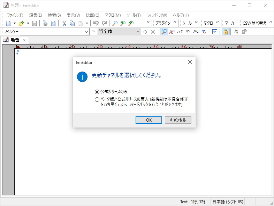Open the 表示(V) menu
Image resolution: width=274 pixels, height=206 pixels.
coord(73,15)
